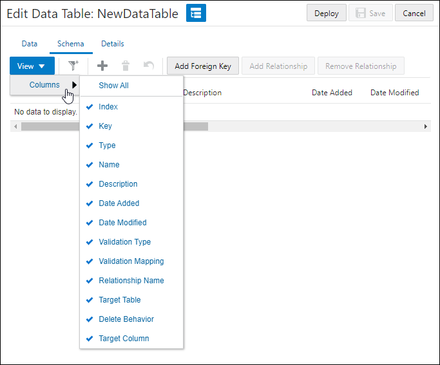Hide the Target Column checkbox item
This screenshot has height=365, width=440.
(124, 339)
